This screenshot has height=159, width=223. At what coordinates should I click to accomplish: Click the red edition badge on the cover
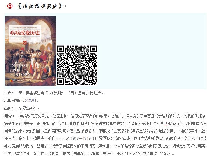pos(25,42)
